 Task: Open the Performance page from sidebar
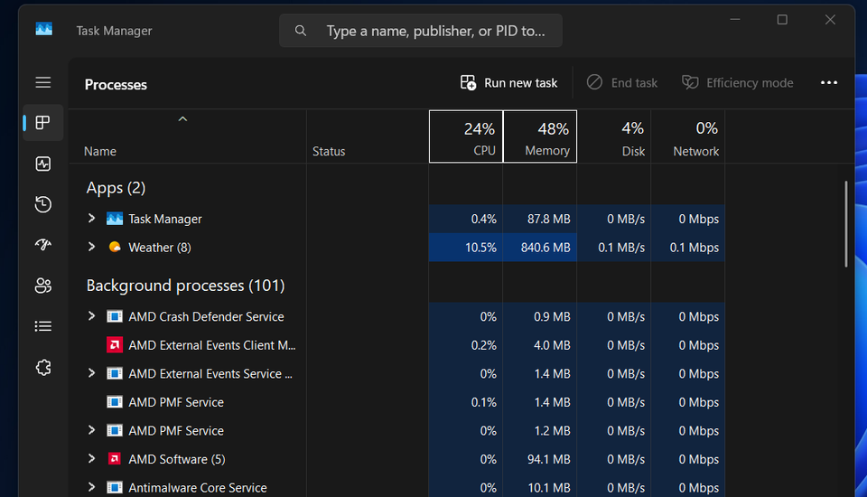(x=43, y=164)
